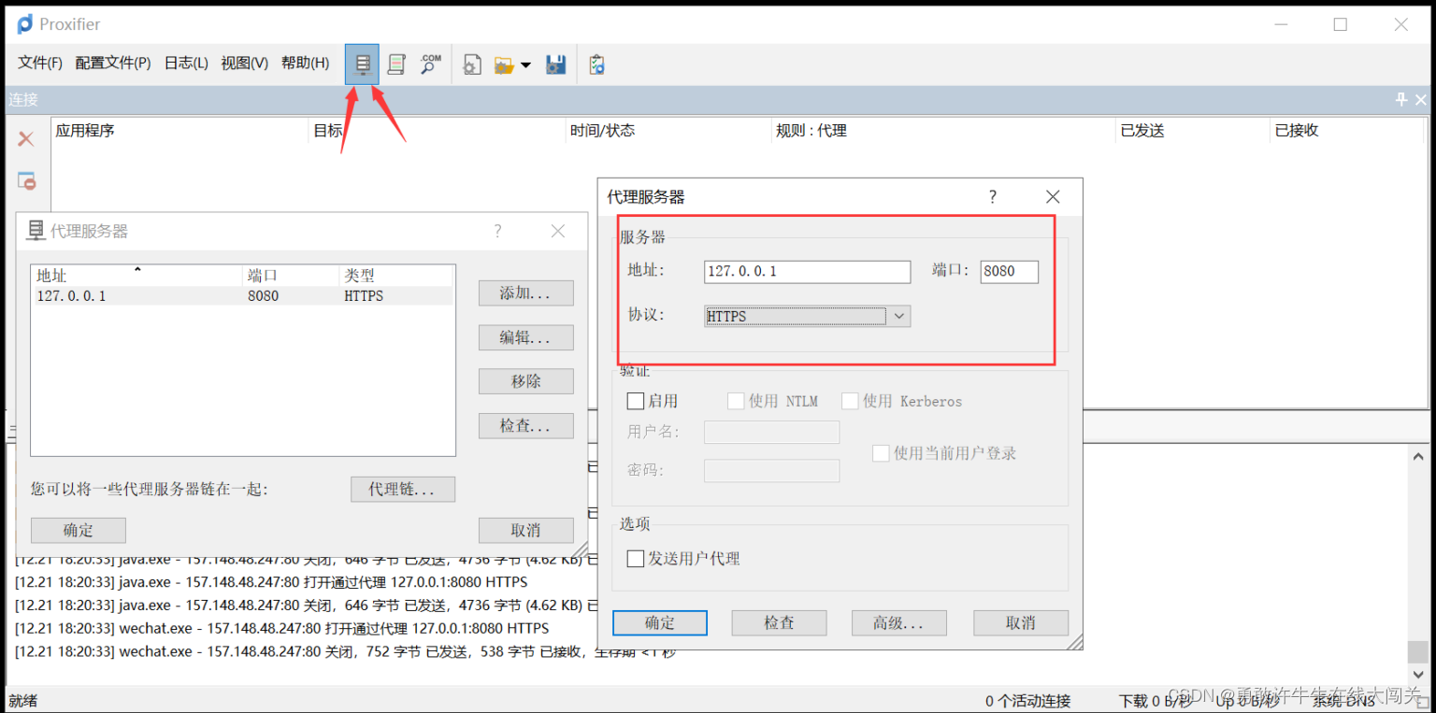Click the 应用程序 column header
Viewport: 1436px width, 713px height.
point(179,131)
